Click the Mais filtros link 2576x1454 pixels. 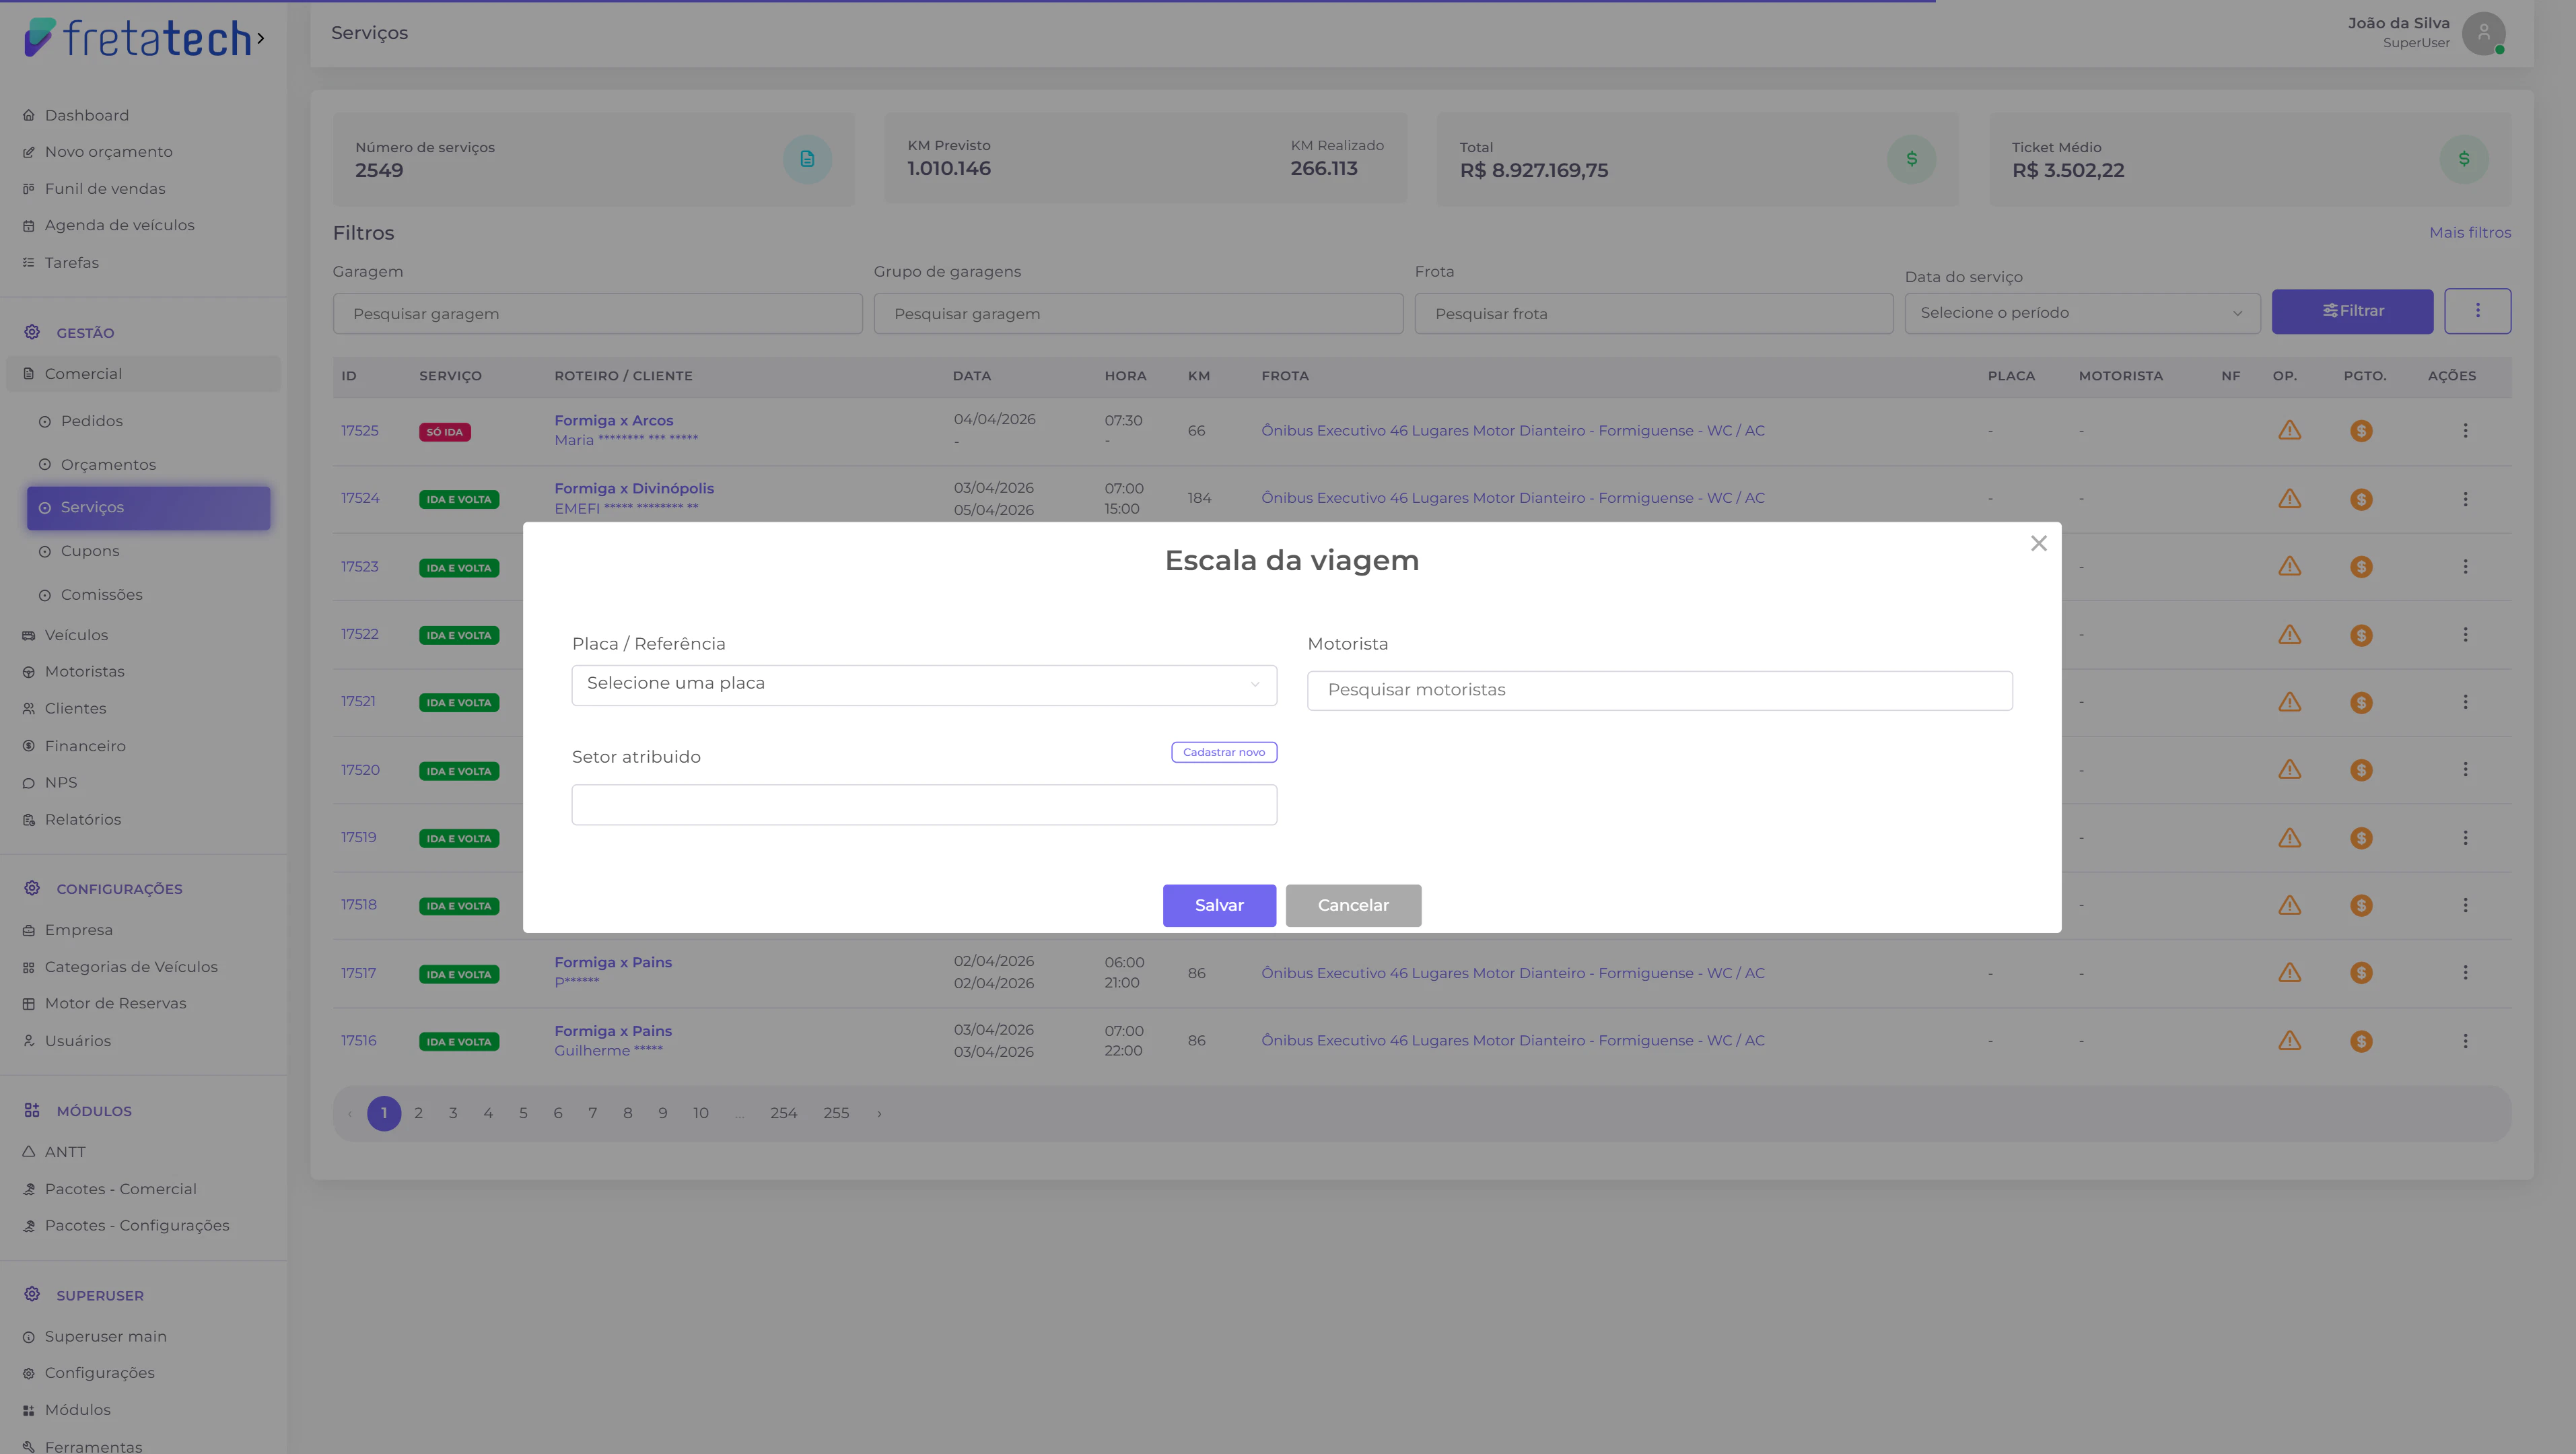[2470, 232]
